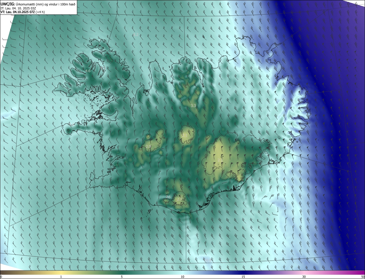Image resolution: width=365 pixels, height=279 pixels.
Task: Click the 15 tick on the color scale
Action: (x=243, y=277)
